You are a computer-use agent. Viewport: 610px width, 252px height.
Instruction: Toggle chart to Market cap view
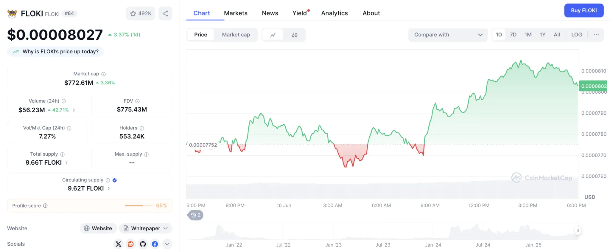(236, 35)
